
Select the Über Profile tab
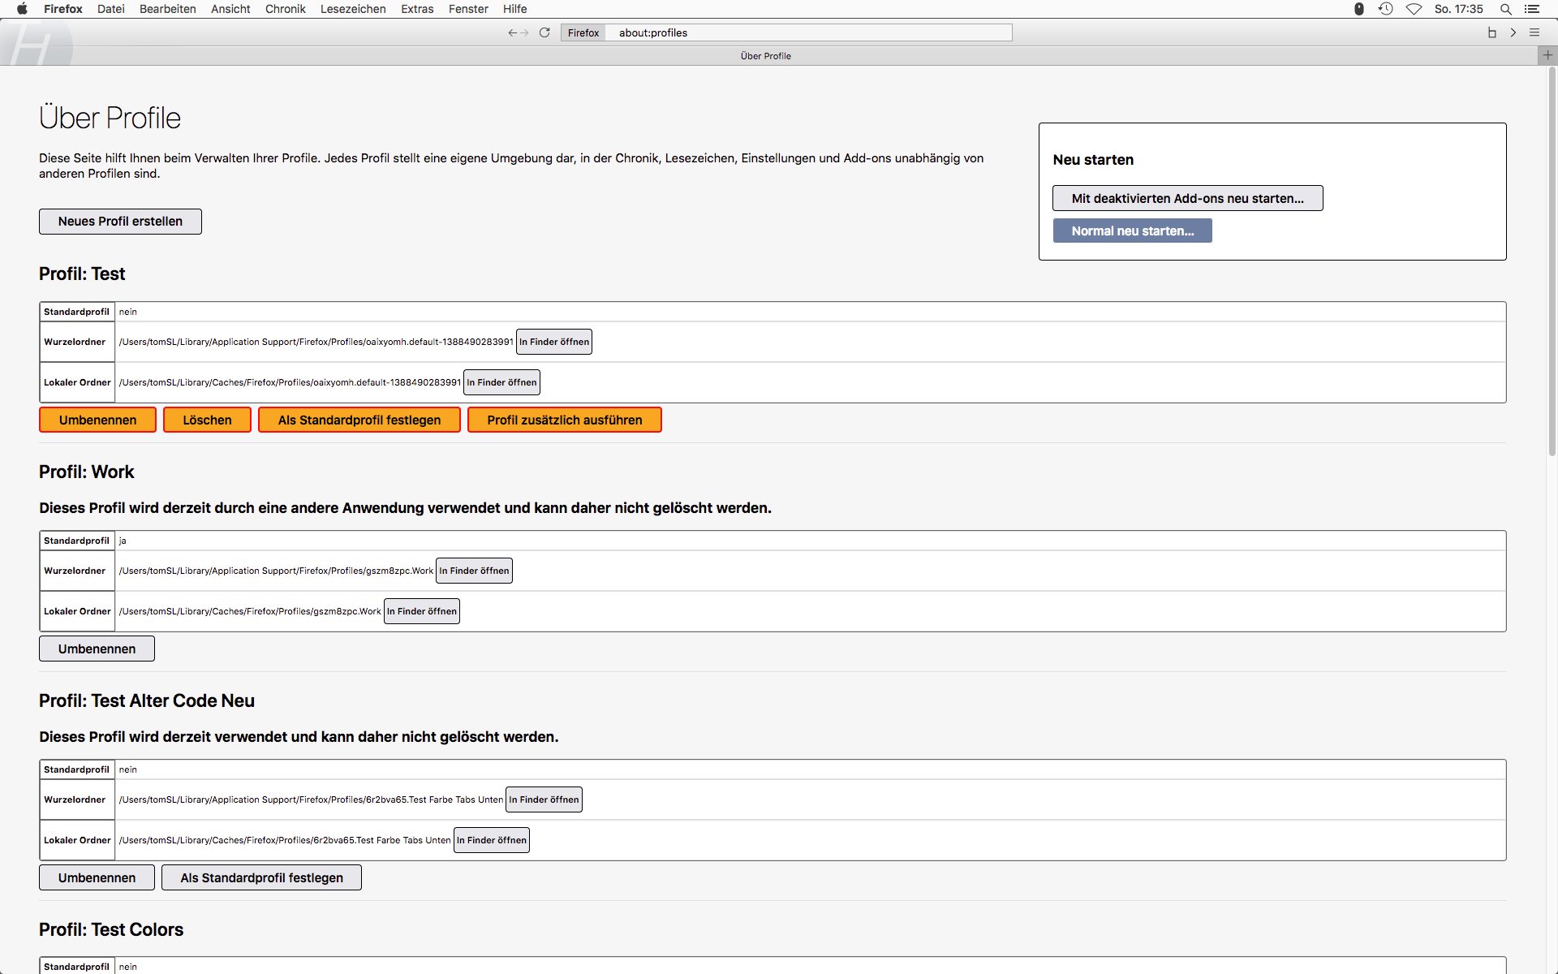765,56
